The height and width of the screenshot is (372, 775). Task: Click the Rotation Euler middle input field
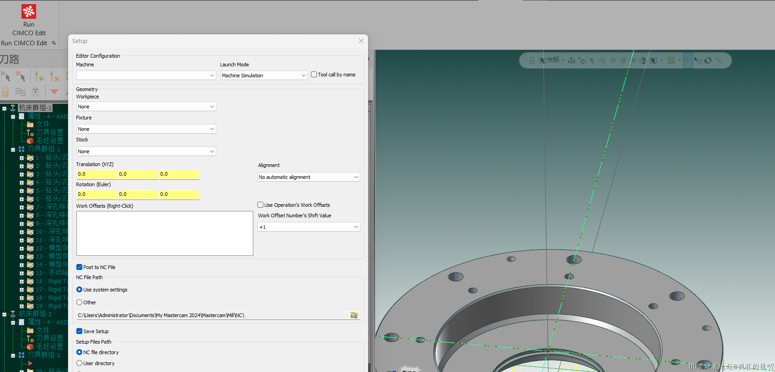tap(138, 194)
